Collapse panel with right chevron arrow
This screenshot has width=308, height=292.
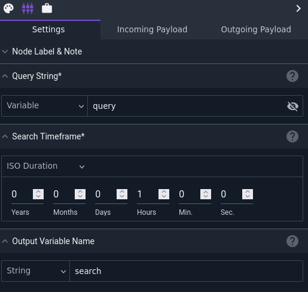pyautogui.click(x=298, y=8)
